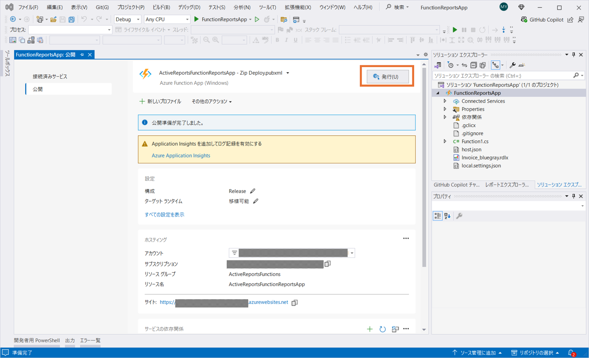The height and width of the screenshot is (358, 589).
Task: Click Solution Explorer properties wrench icon
Action: click(x=512, y=65)
